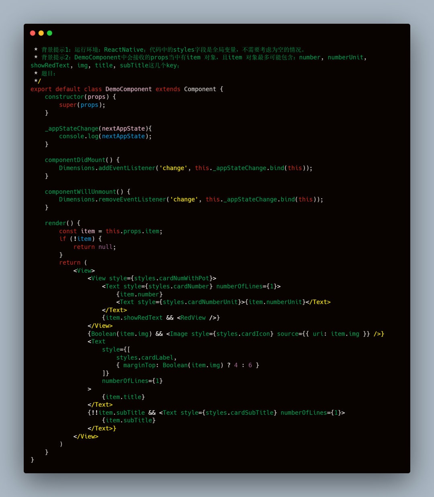Click "removeEventListener" in the code
This screenshot has height=497, width=434.
132,199
